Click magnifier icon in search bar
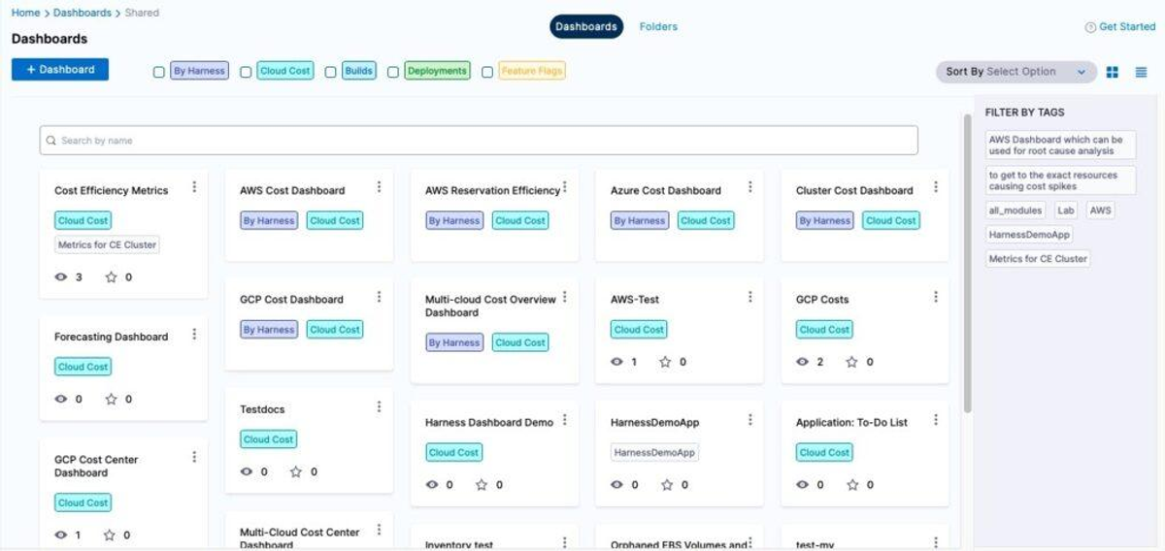 50,141
